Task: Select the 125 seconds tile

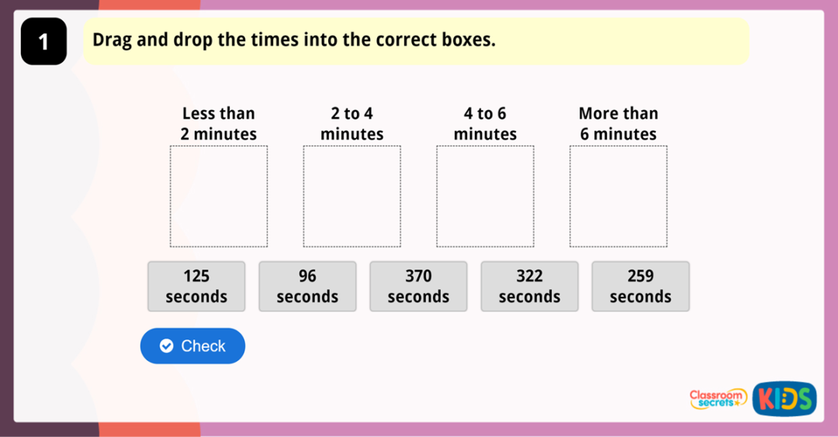Action: pos(196,286)
